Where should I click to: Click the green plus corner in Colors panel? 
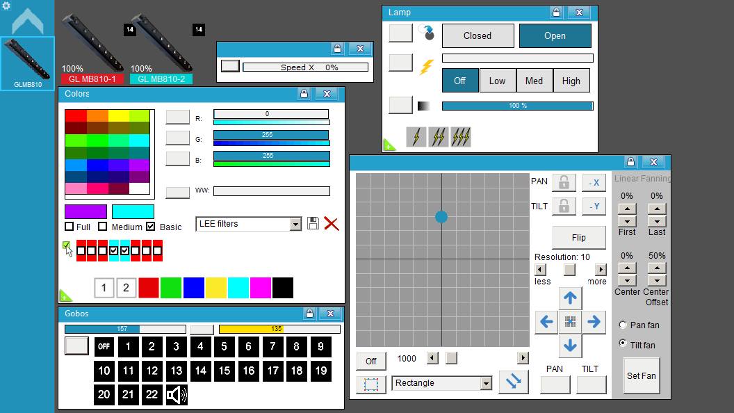pyautogui.click(x=65, y=296)
